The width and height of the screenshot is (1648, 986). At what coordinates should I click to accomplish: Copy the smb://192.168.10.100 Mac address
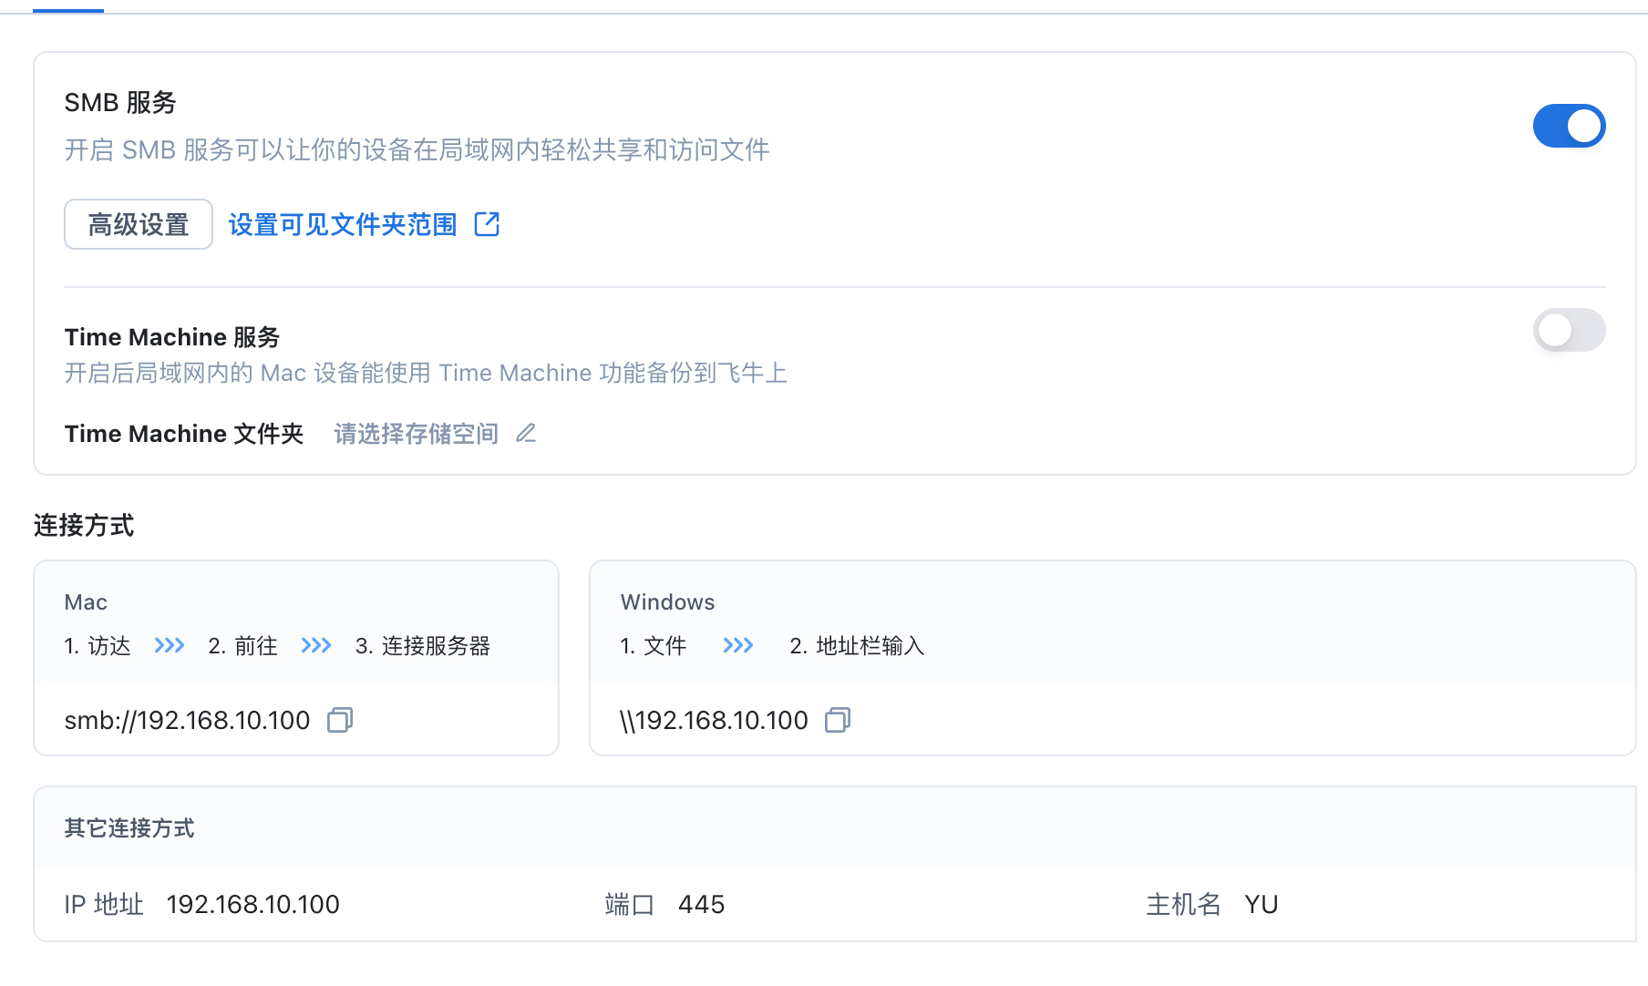coord(340,720)
